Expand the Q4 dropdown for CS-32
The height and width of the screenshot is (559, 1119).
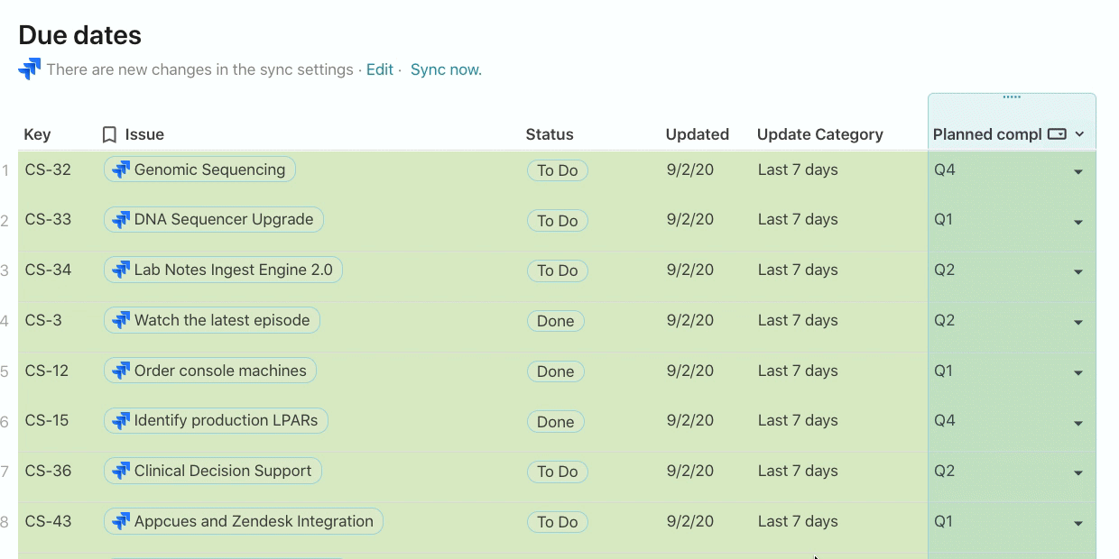[x=1078, y=171]
